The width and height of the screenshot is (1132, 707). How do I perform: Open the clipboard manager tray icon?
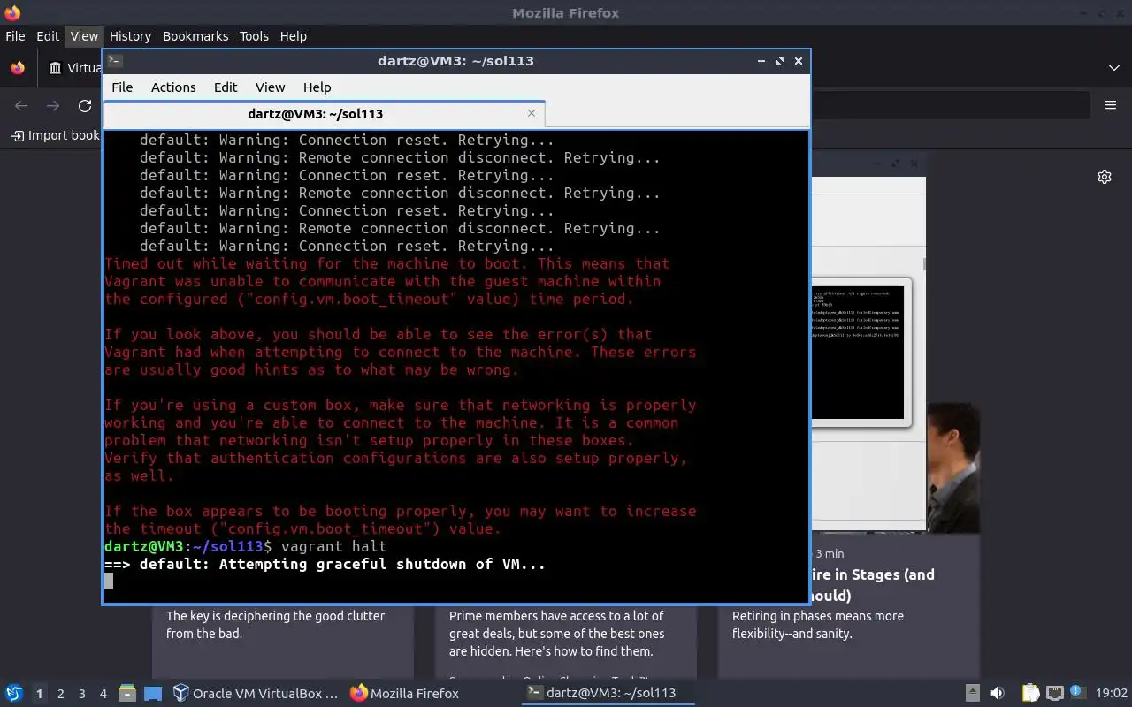1031,694
